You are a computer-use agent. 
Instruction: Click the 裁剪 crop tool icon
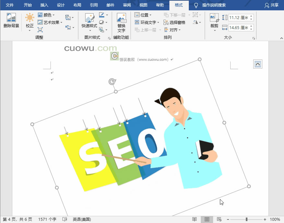tap(214, 18)
